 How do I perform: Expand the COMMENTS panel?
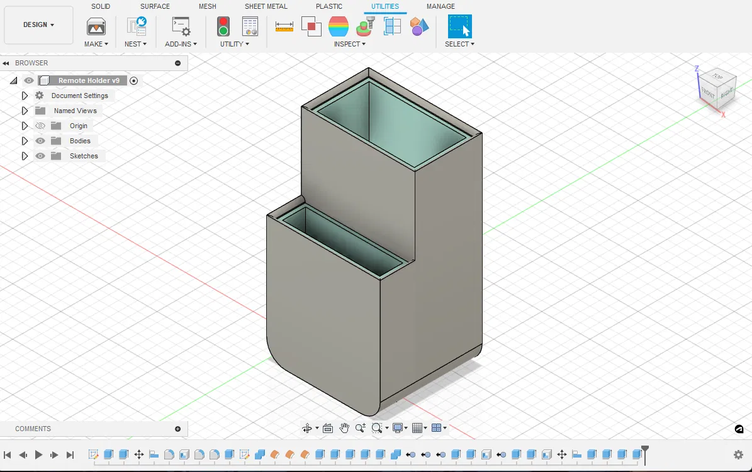click(177, 429)
